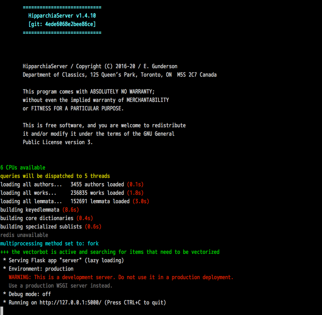Click the "redis unavailable" message

coord(24,235)
